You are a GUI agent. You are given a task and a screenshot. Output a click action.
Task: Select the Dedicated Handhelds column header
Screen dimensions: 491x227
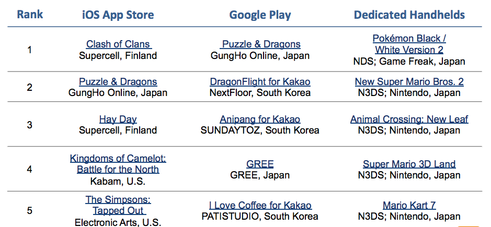coord(409,15)
